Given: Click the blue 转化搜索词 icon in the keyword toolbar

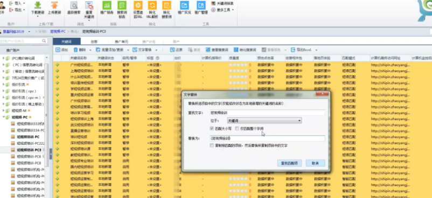Looking at the screenshot, I should 236,50.
